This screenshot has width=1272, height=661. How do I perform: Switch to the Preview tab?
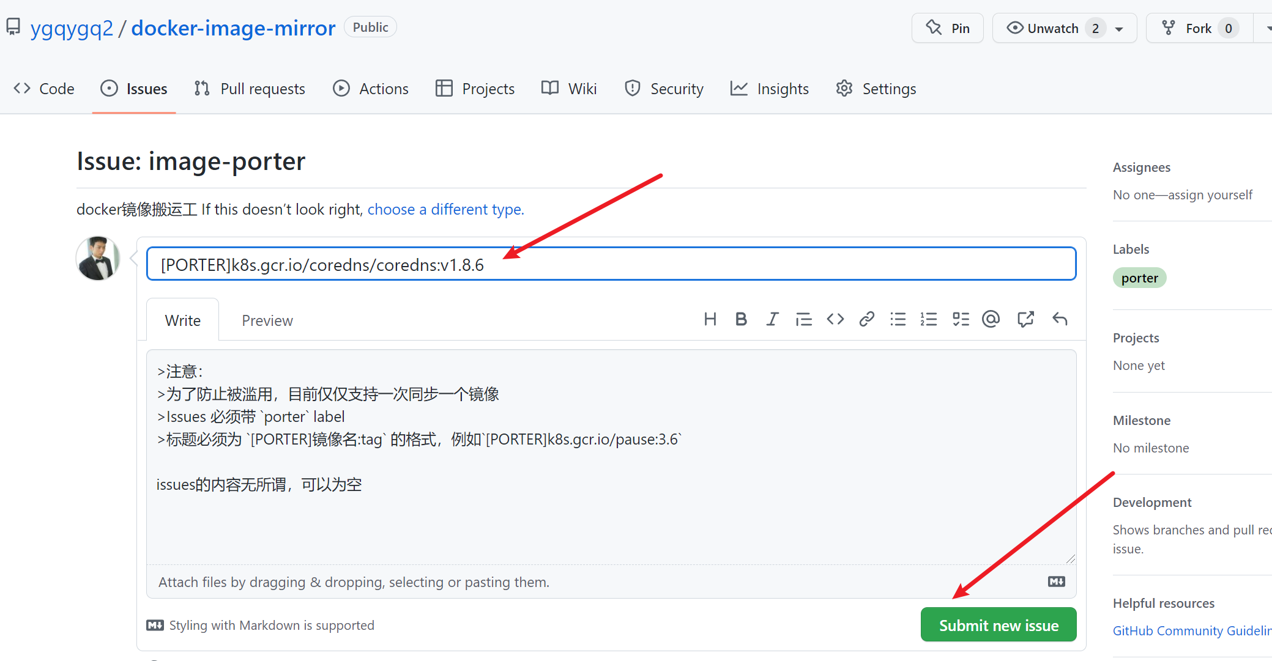click(267, 320)
